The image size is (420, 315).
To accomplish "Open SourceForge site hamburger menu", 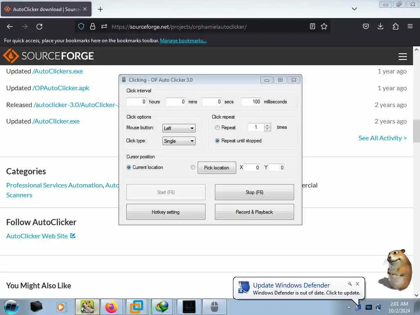I will tap(403, 56).
